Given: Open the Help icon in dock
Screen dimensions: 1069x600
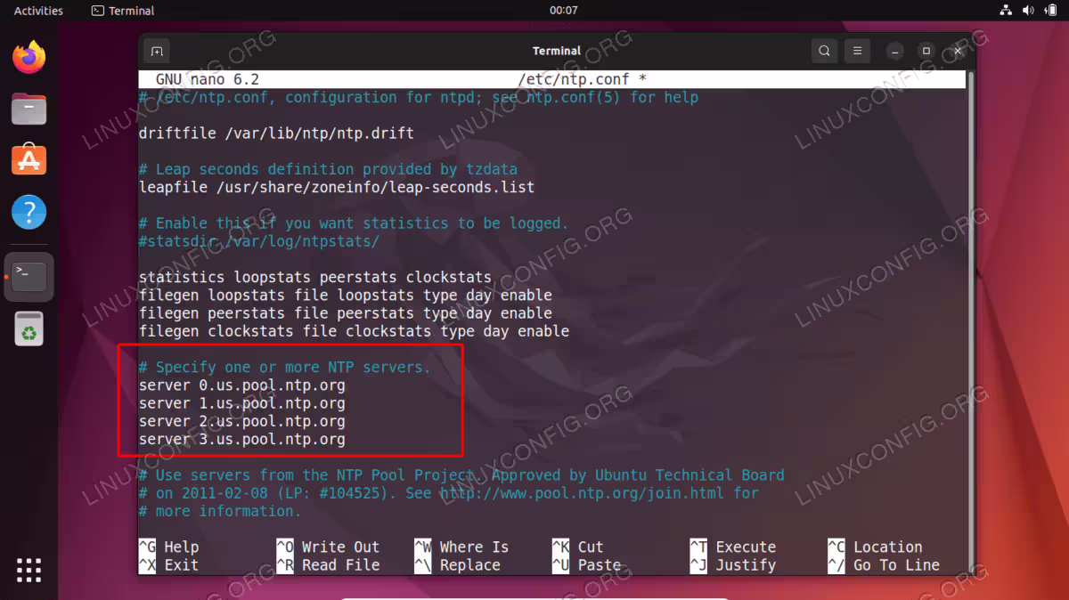Looking at the screenshot, I should [29, 213].
